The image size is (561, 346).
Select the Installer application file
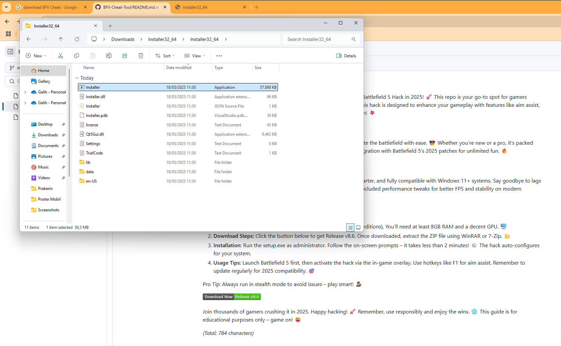178,87
